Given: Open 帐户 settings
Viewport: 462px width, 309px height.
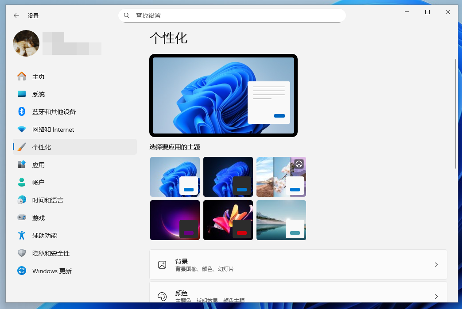Looking at the screenshot, I should pos(75,182).
